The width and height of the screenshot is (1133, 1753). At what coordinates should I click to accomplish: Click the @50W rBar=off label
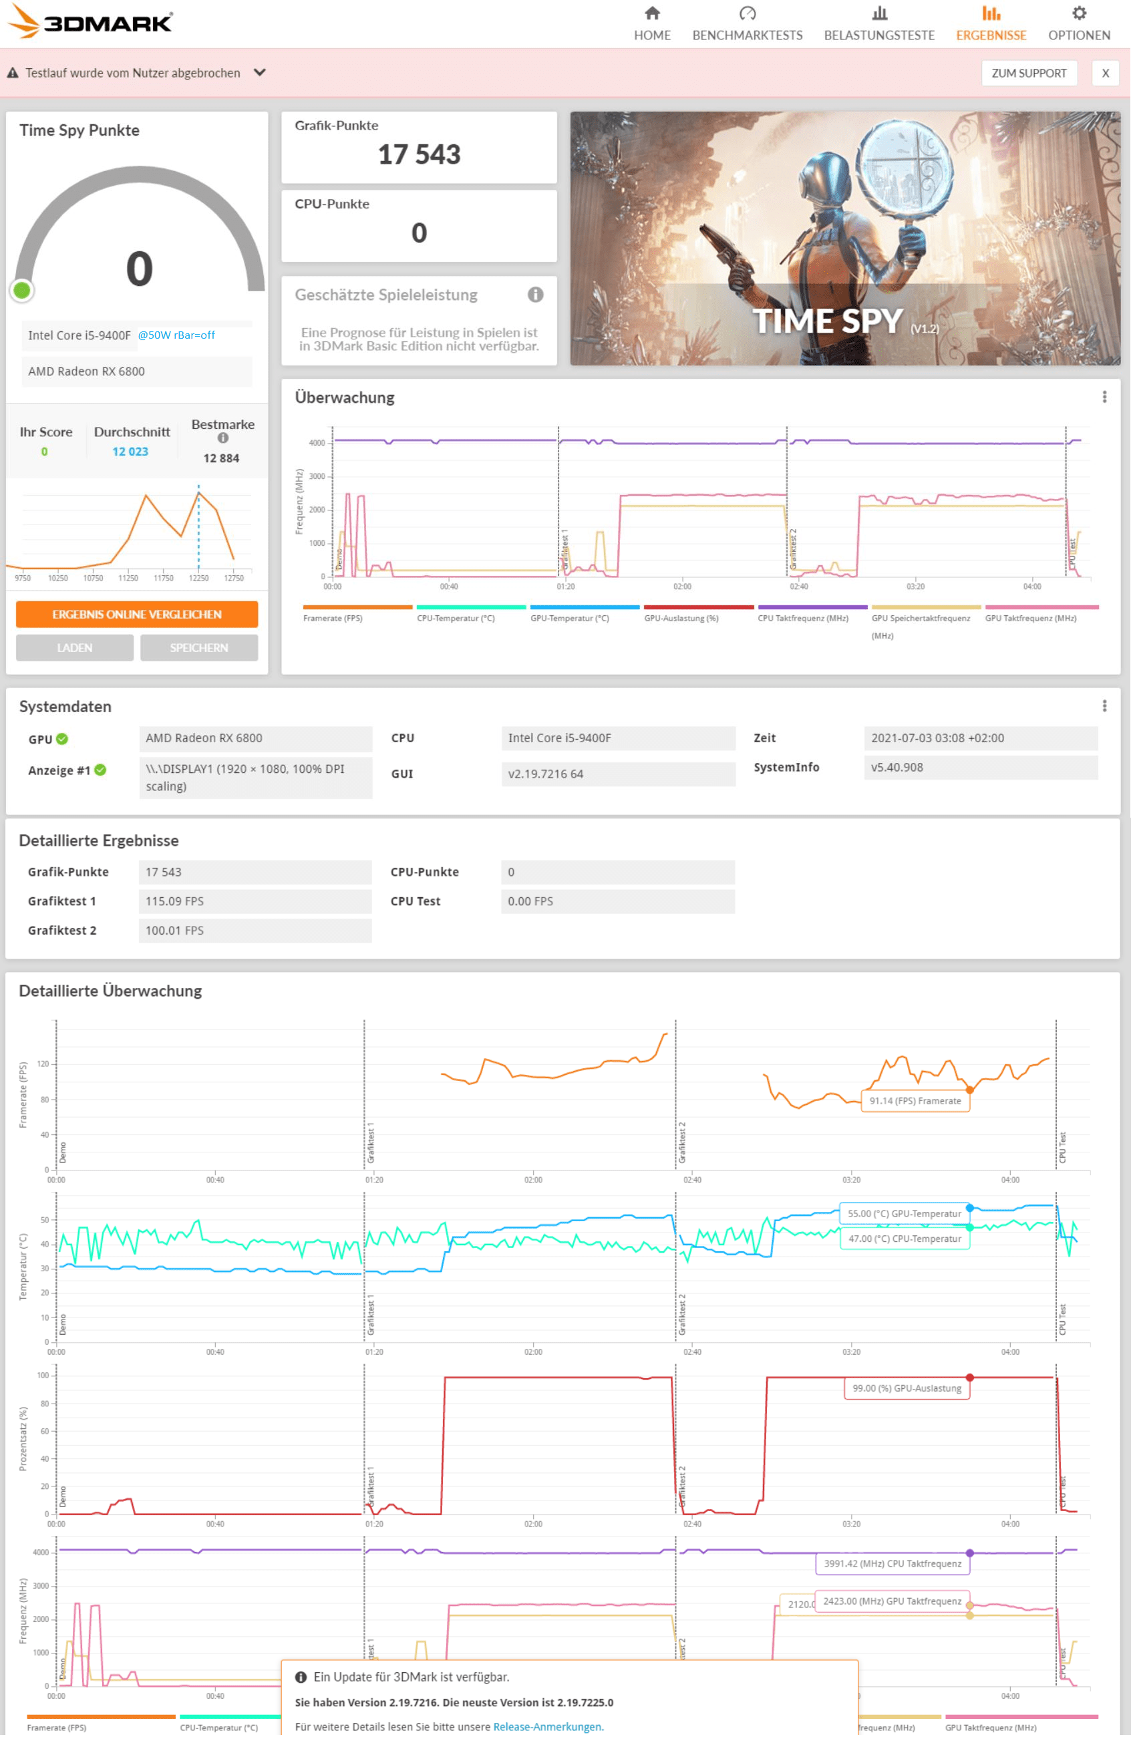176,335
